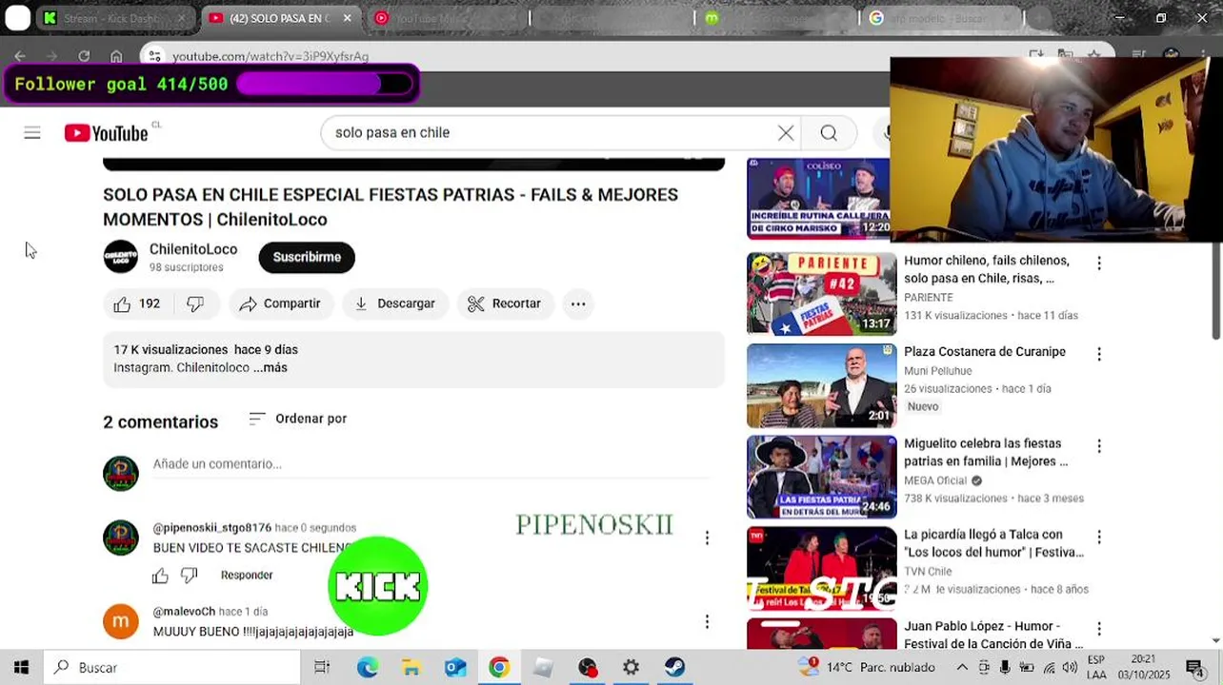Switch to the Kick Dashboard tab
The height and width of the screenshot is (685, 1223).
tap(113, 18)
